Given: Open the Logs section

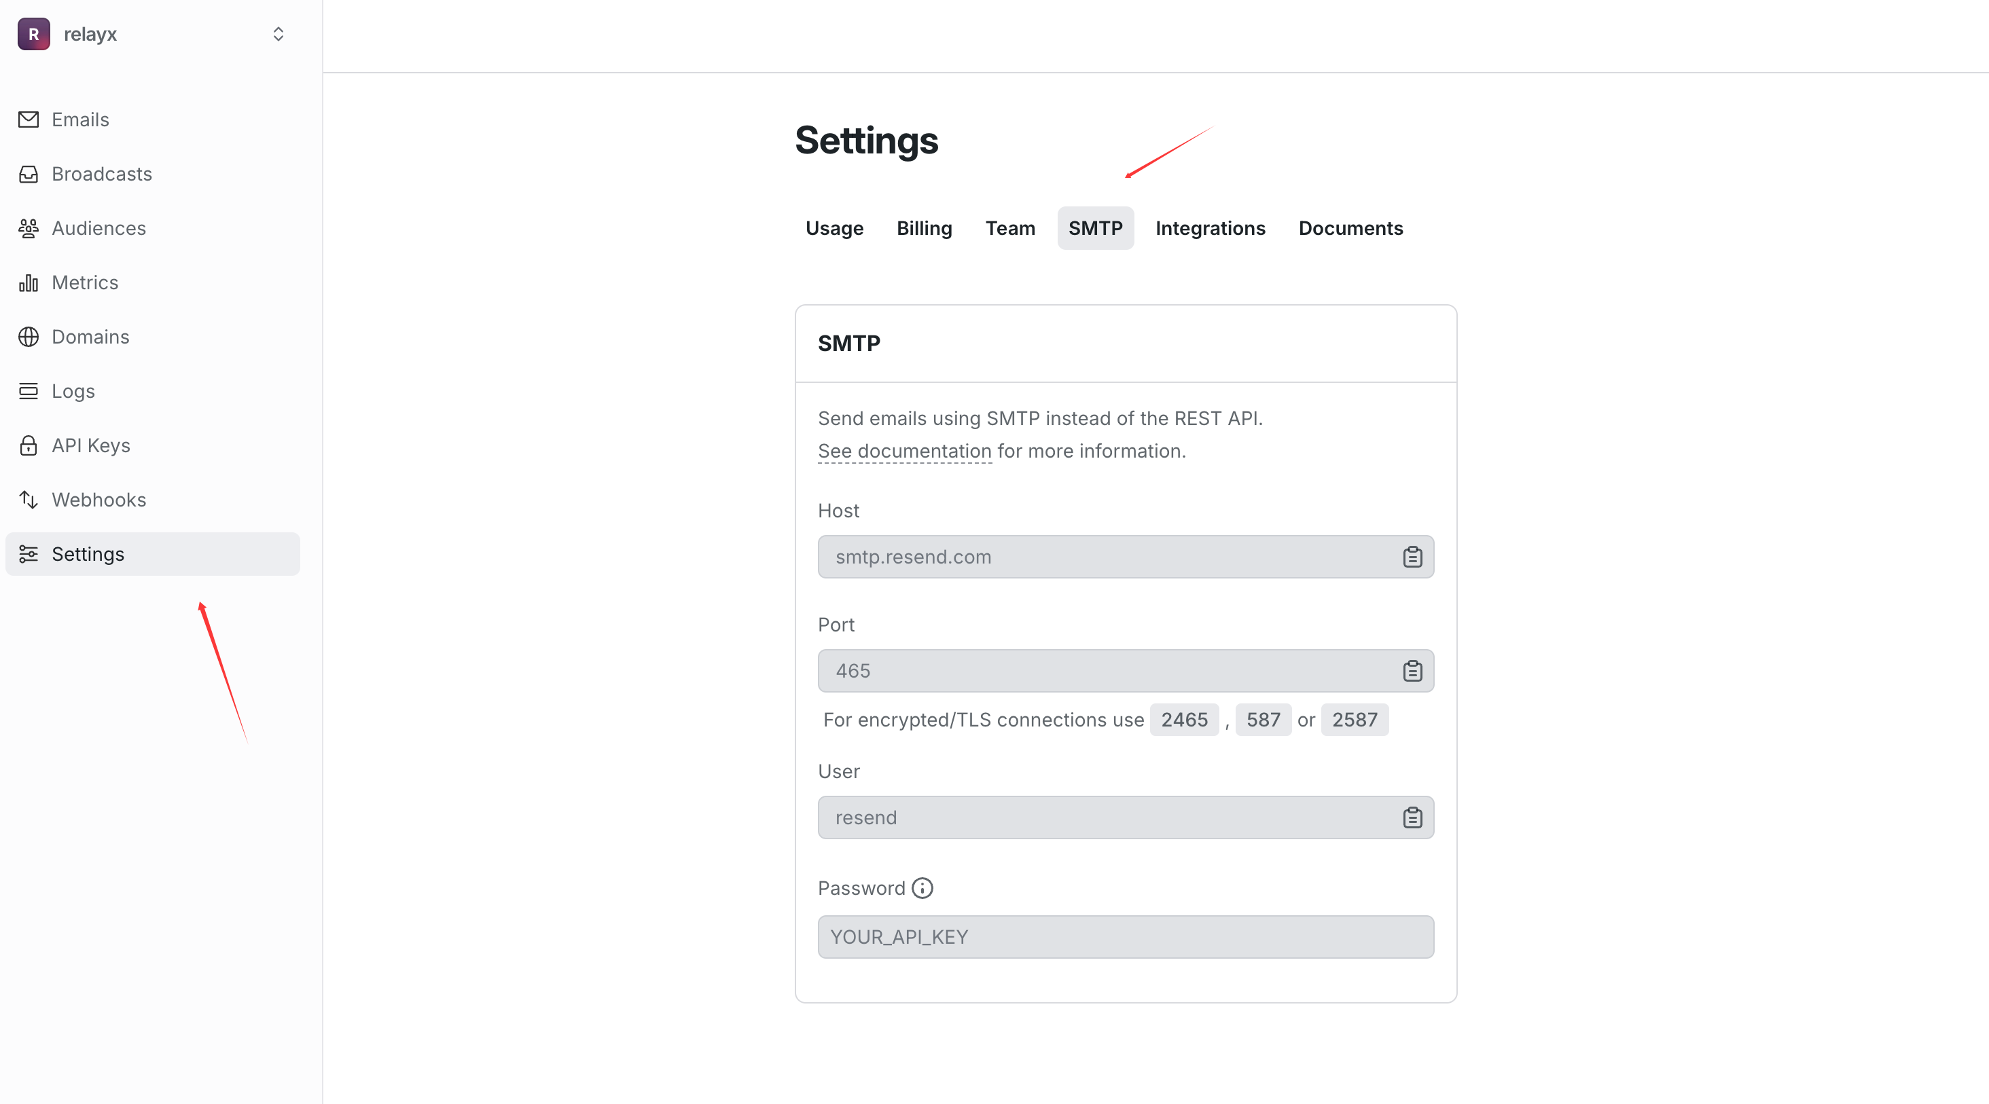Looking at the screenshot, I should tap(73, 391).
